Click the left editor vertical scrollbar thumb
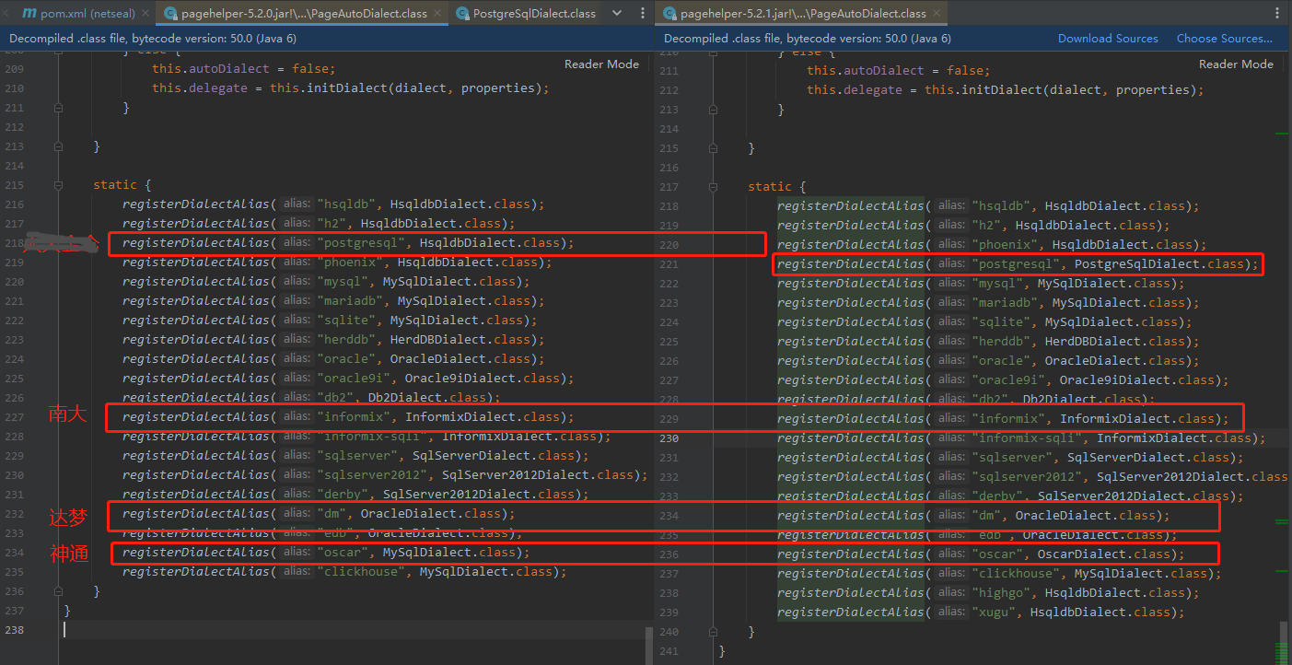Image resolution: width=1292 pixels, height=665 pixels. [x=649, y=646]
